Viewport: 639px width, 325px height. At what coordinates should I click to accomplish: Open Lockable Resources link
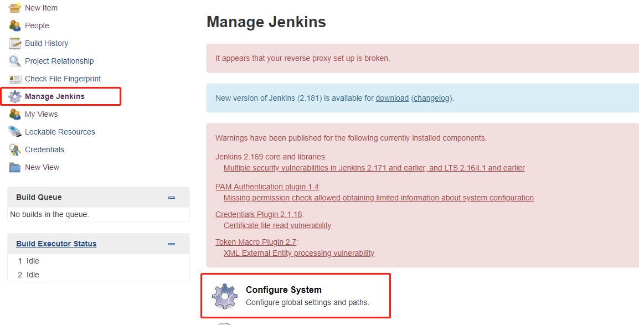click(60, 132)
